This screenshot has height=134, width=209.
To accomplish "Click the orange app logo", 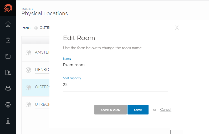I will (x=8, y=8).
